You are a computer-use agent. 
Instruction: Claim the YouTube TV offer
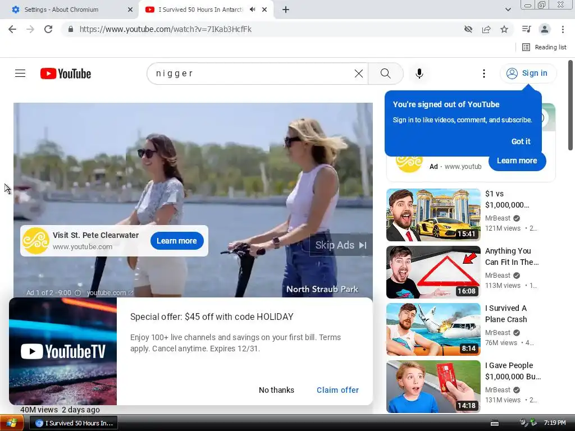[337, 390]
